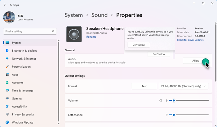Screen dimensions: 217x127
Task: Mute the volume speaker icon
Action: pos(161,100)
